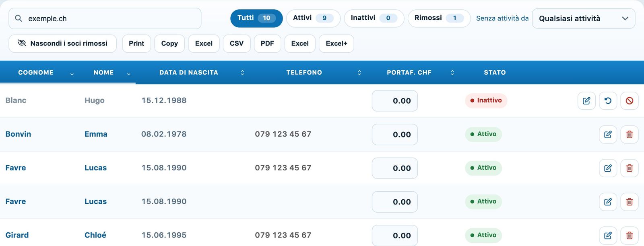Click the phone number in Bonvin's row
The height and width of the screenshot is (246, 644).
point(283,134)
